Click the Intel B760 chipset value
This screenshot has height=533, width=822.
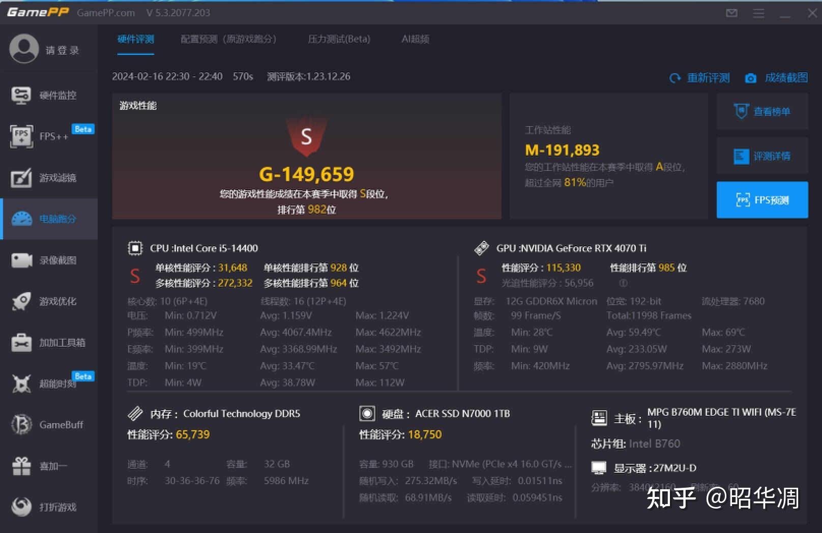[x=655, y=443]
